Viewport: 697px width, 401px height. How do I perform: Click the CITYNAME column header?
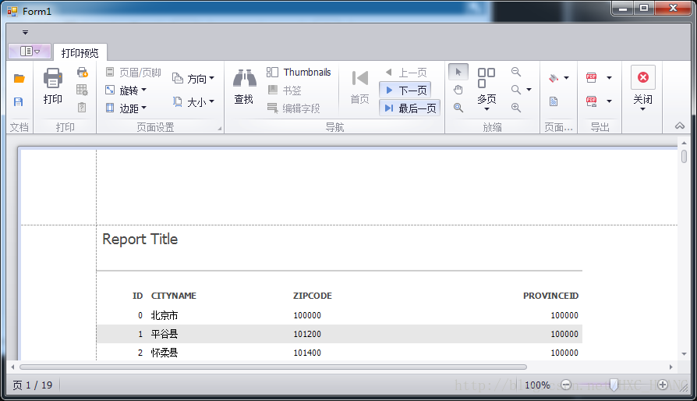(173, 296)
